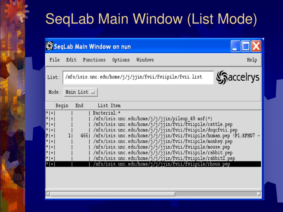283x212 pixels.
Task: Click the End value 466 in human.pep row
Action: pyautogui.click(x=84, y=136)
